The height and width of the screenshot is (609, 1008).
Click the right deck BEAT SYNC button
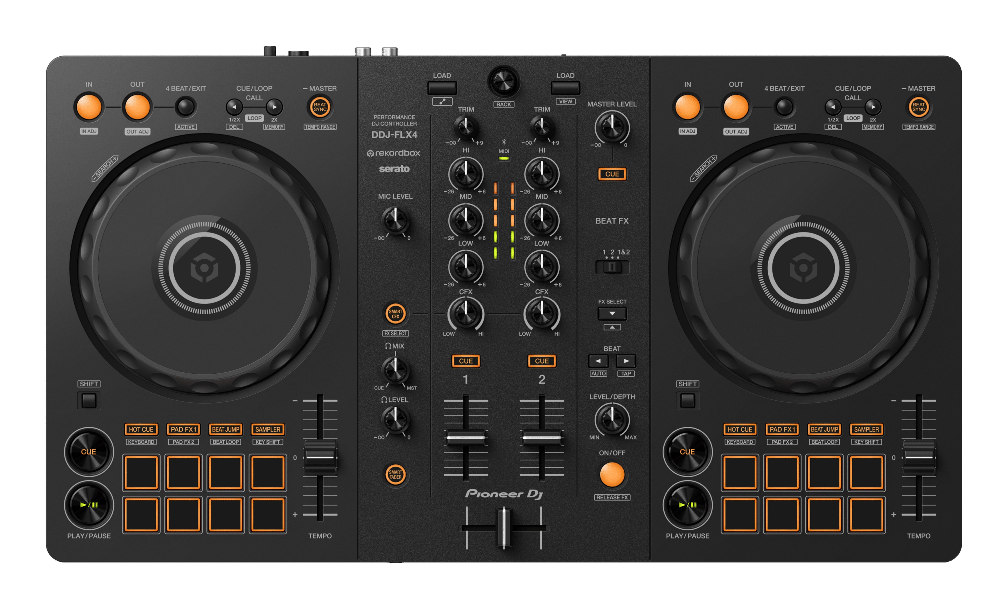918,107
